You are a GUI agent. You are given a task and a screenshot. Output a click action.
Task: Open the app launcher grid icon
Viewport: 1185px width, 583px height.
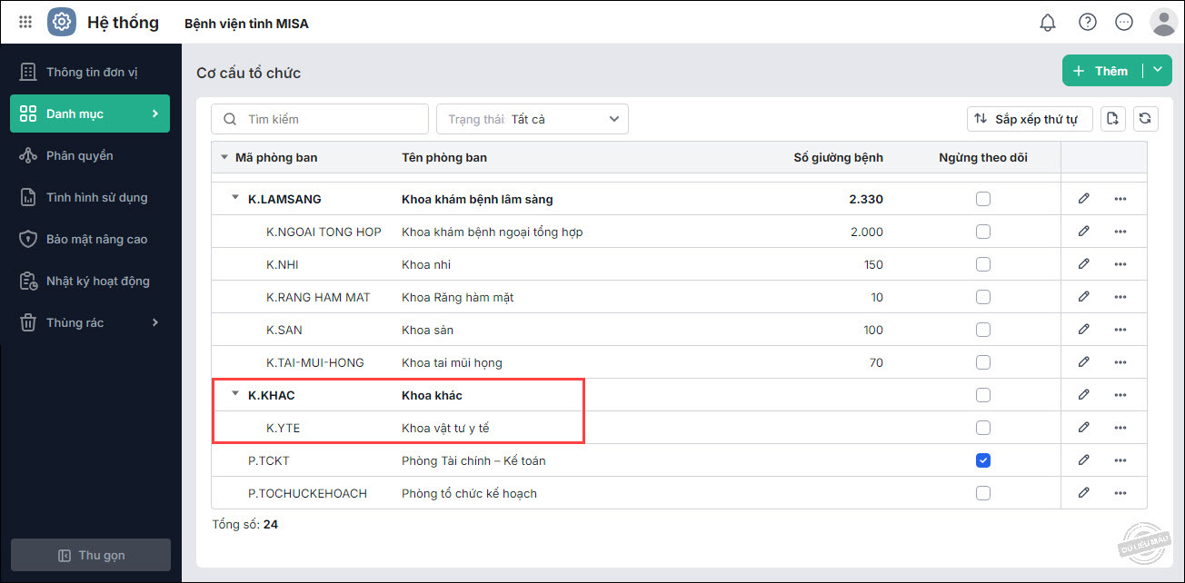25,22
